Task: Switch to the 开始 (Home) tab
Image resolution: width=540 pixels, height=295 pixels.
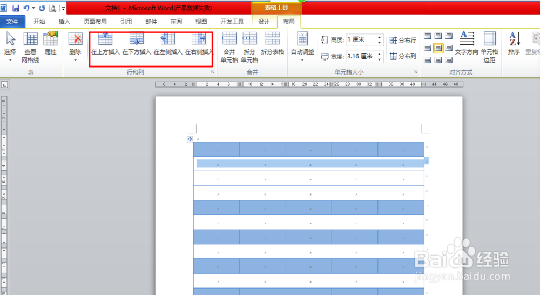Action: point(39,22)
